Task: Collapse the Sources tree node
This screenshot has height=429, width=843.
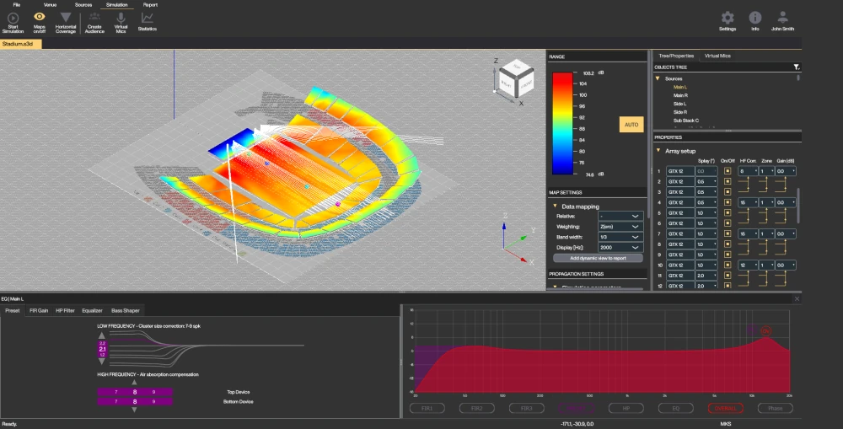Action: (x=658, y=78)
